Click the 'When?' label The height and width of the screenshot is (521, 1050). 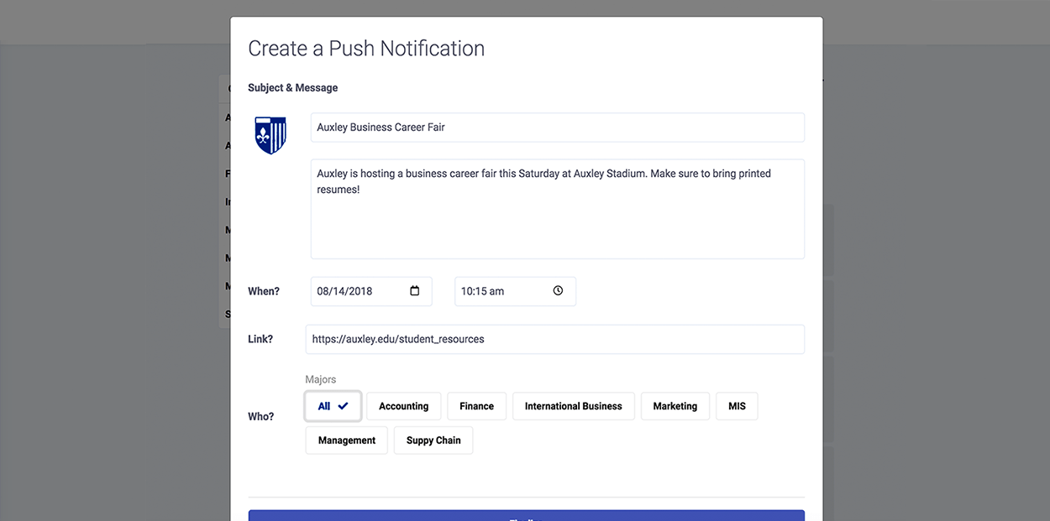click(264, 291)
